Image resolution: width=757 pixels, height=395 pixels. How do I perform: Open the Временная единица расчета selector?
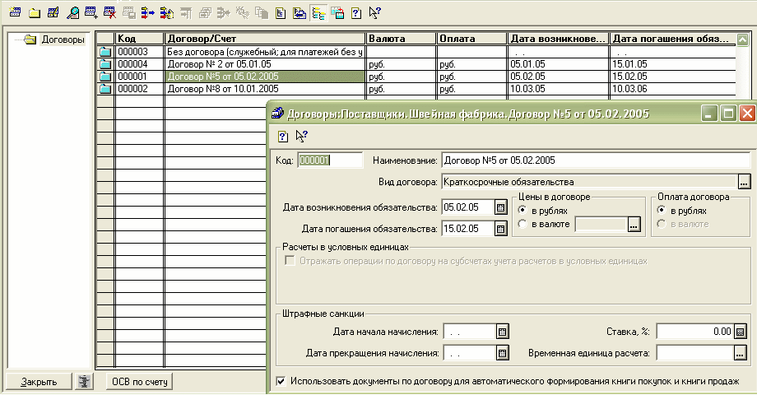741,353
